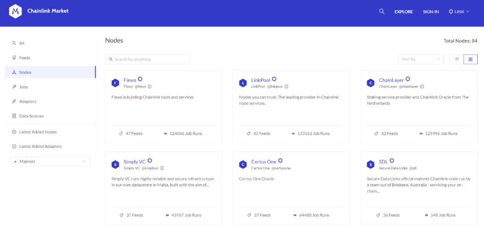Switch to list view layout icon
The width and height of the screenshot is (484, 228).
(x=457, y=59)
